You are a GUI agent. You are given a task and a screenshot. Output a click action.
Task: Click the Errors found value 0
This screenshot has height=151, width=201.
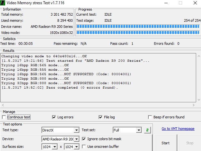click(x=178, y=44)
